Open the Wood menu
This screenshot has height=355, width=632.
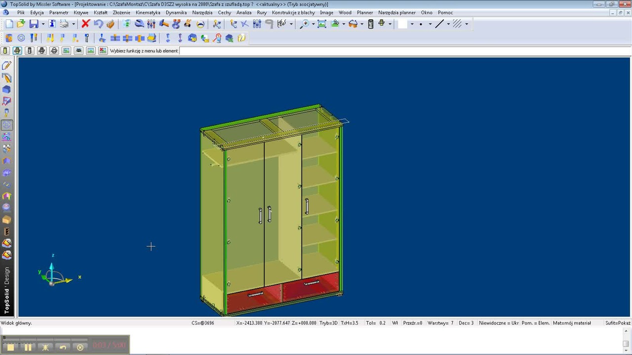tap(345, 12)
